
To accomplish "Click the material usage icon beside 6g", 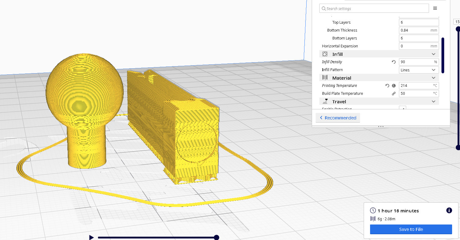I will click(x=373, y=219).
